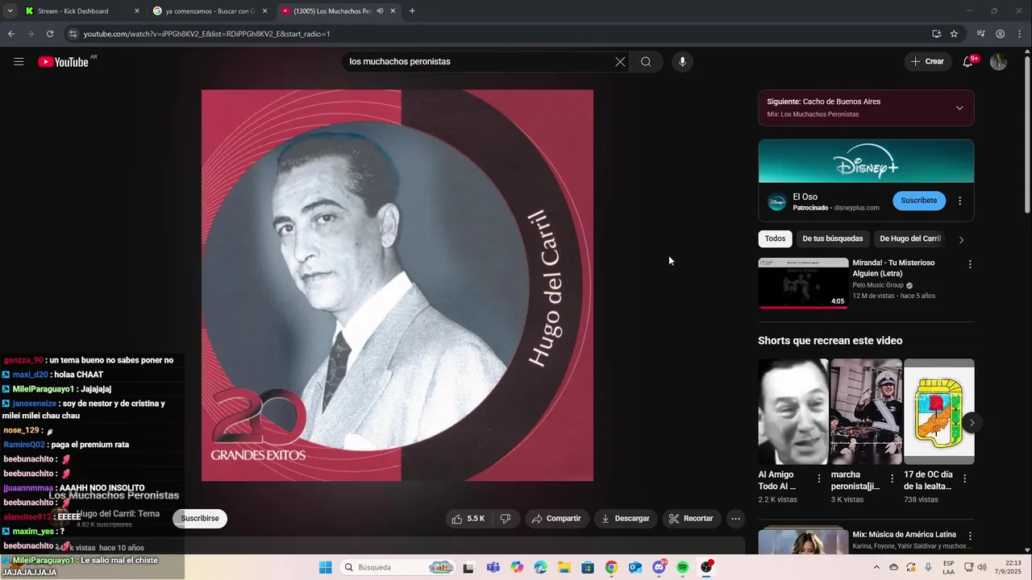Open the account avatar menu
The width and height of the screenshot is (1032, 580).
(998, 62)
